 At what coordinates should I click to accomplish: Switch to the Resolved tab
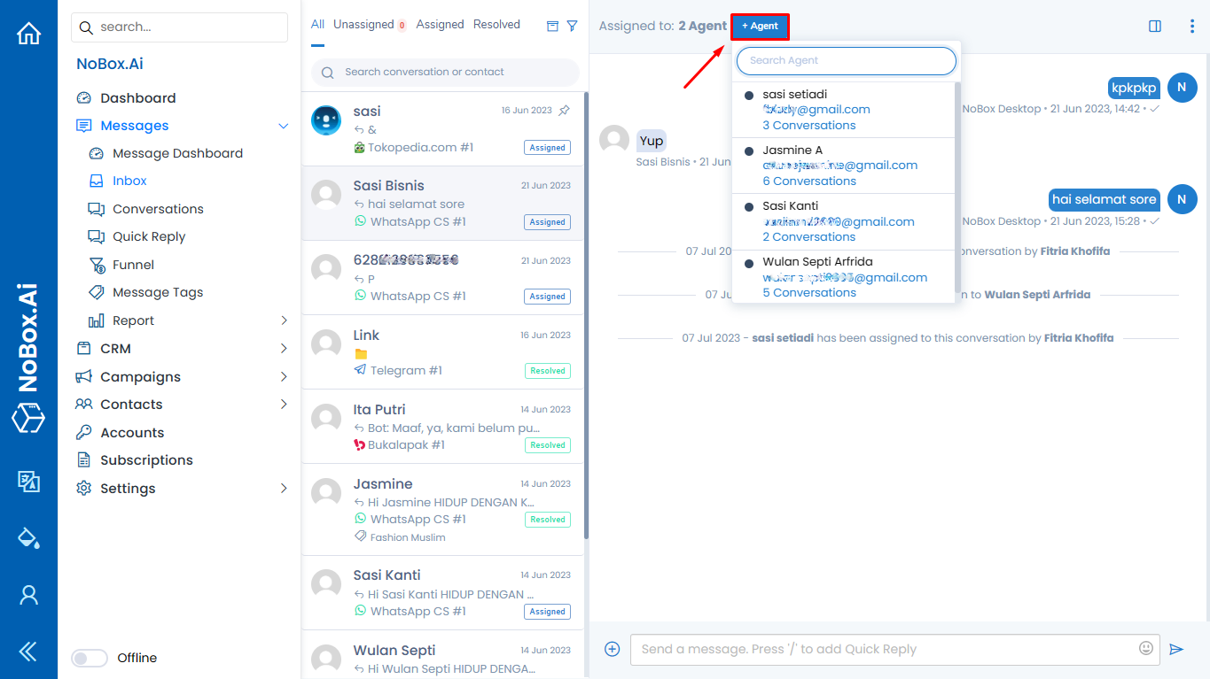496,25
